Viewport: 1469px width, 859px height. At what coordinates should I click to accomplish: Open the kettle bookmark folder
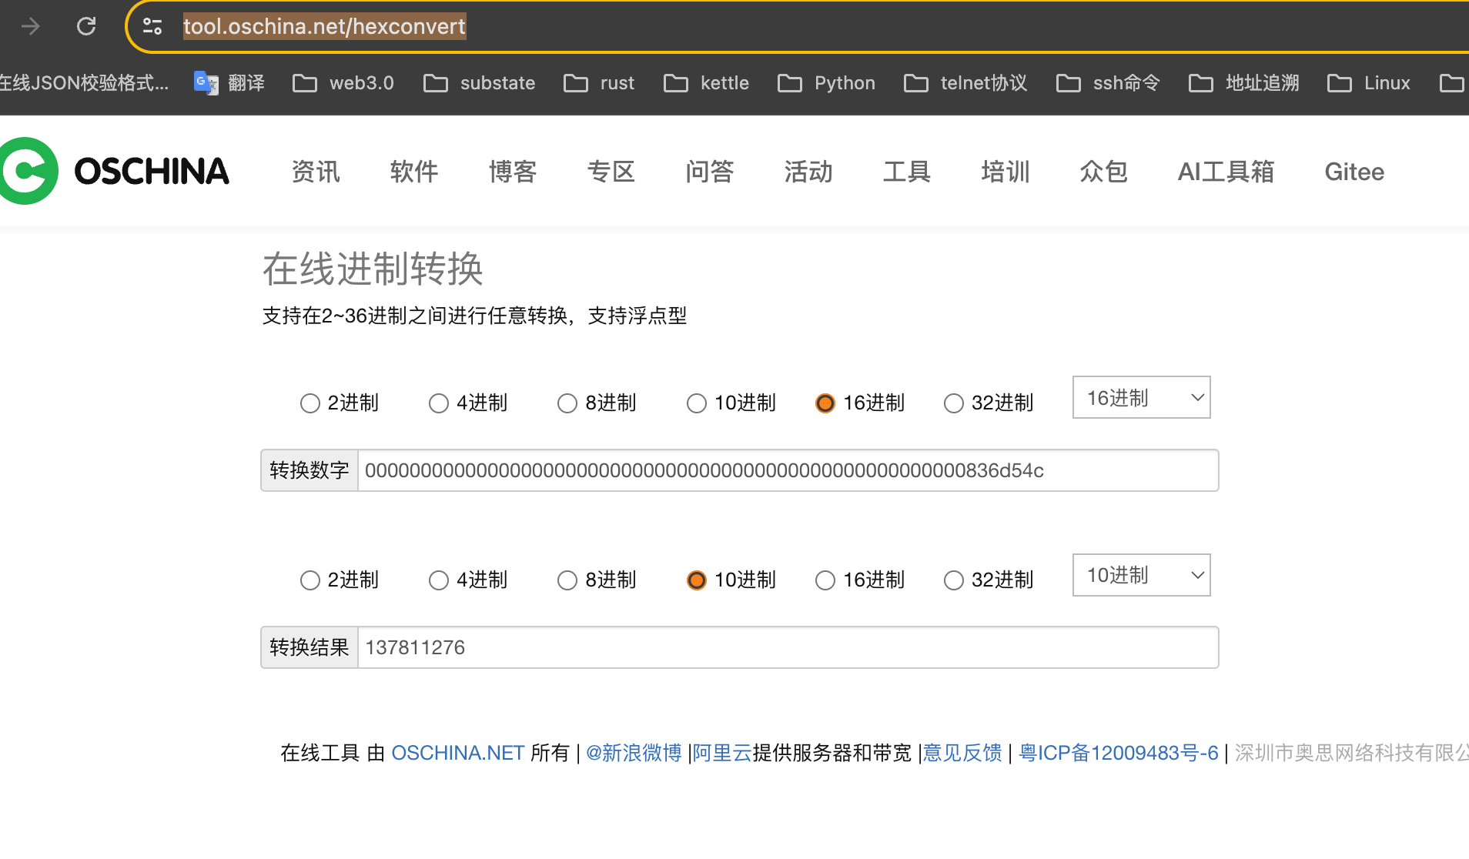706,83
